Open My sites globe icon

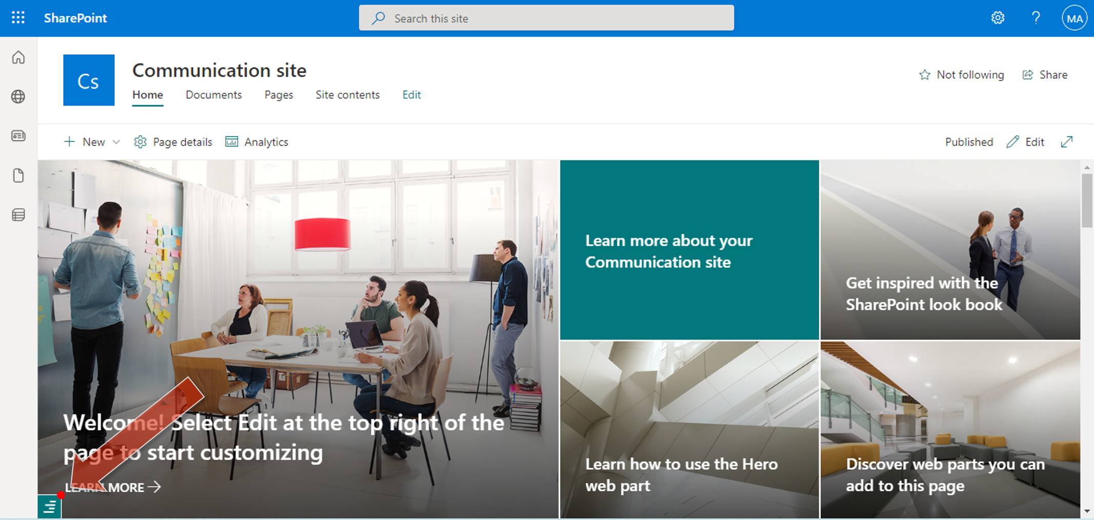(18, 96)
